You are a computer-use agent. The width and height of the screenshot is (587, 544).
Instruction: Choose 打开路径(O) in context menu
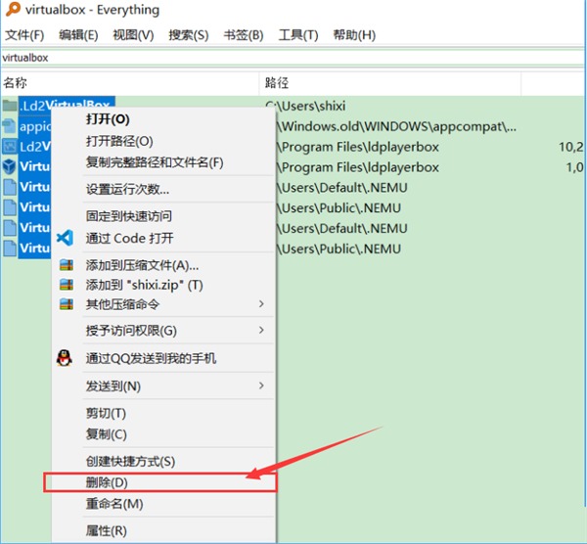[119, 141]
